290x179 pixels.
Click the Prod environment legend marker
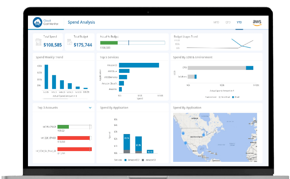click(232, 96)
